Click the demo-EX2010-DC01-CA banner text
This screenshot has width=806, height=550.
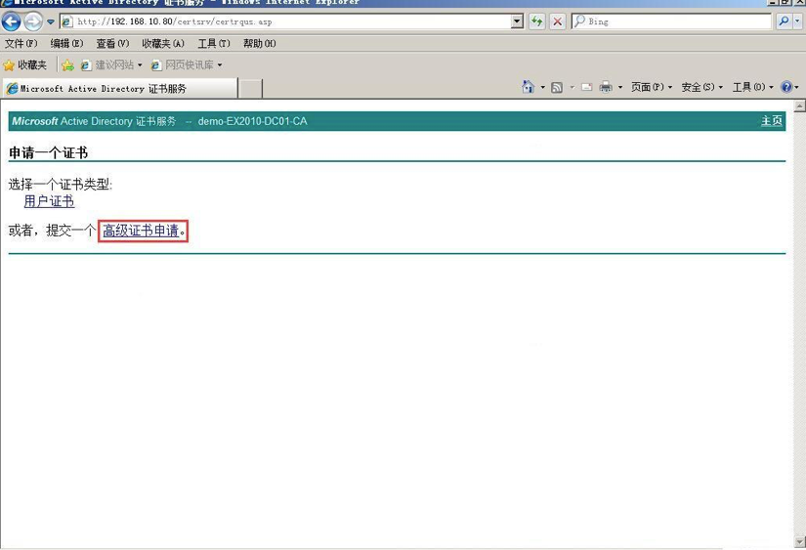pos(252,121)
